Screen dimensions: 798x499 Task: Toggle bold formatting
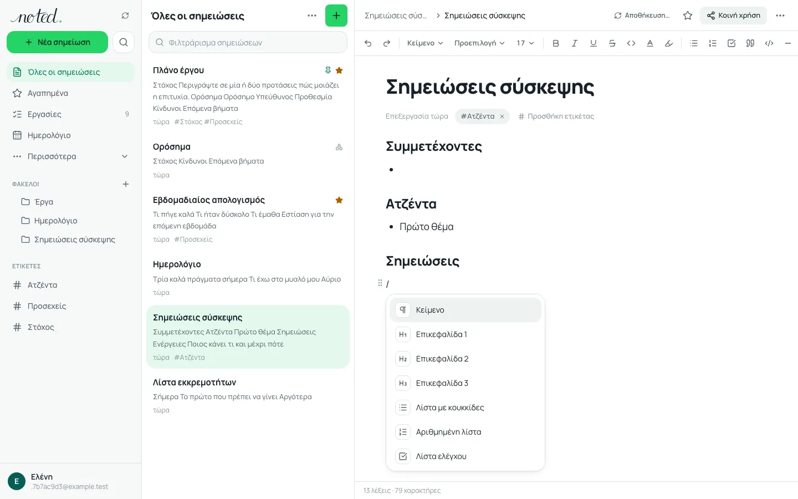(556, 43)
